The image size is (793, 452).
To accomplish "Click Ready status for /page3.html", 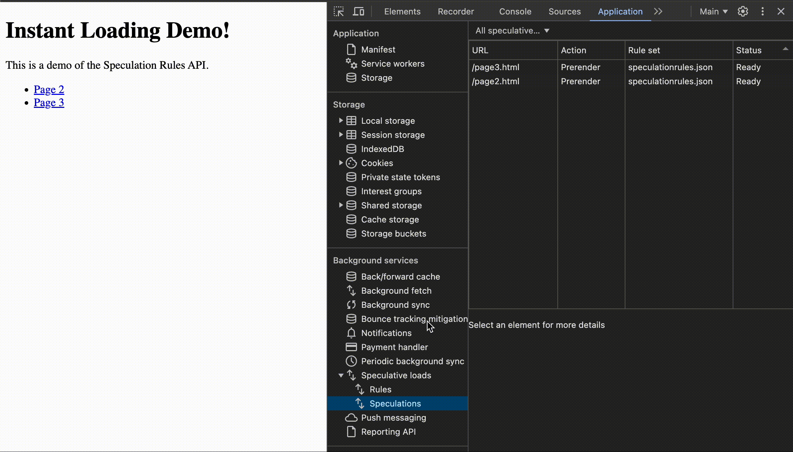I will tap(748, 67).
